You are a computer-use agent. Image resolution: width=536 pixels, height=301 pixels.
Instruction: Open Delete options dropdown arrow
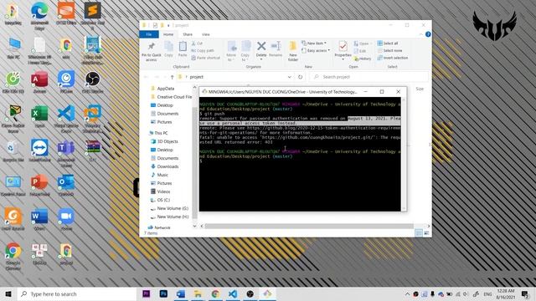(x=261, y=59)
